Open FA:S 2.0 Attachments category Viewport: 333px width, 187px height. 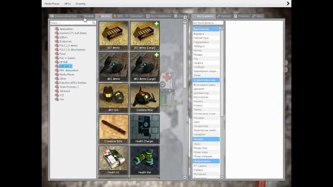pos(72,50)
